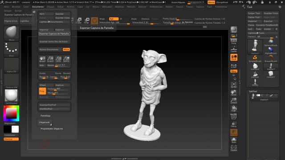Image resolution: width=285 pixels, height=160 pixels.
Task: Click the Transp transparency icon
Action: pos(234,124)
